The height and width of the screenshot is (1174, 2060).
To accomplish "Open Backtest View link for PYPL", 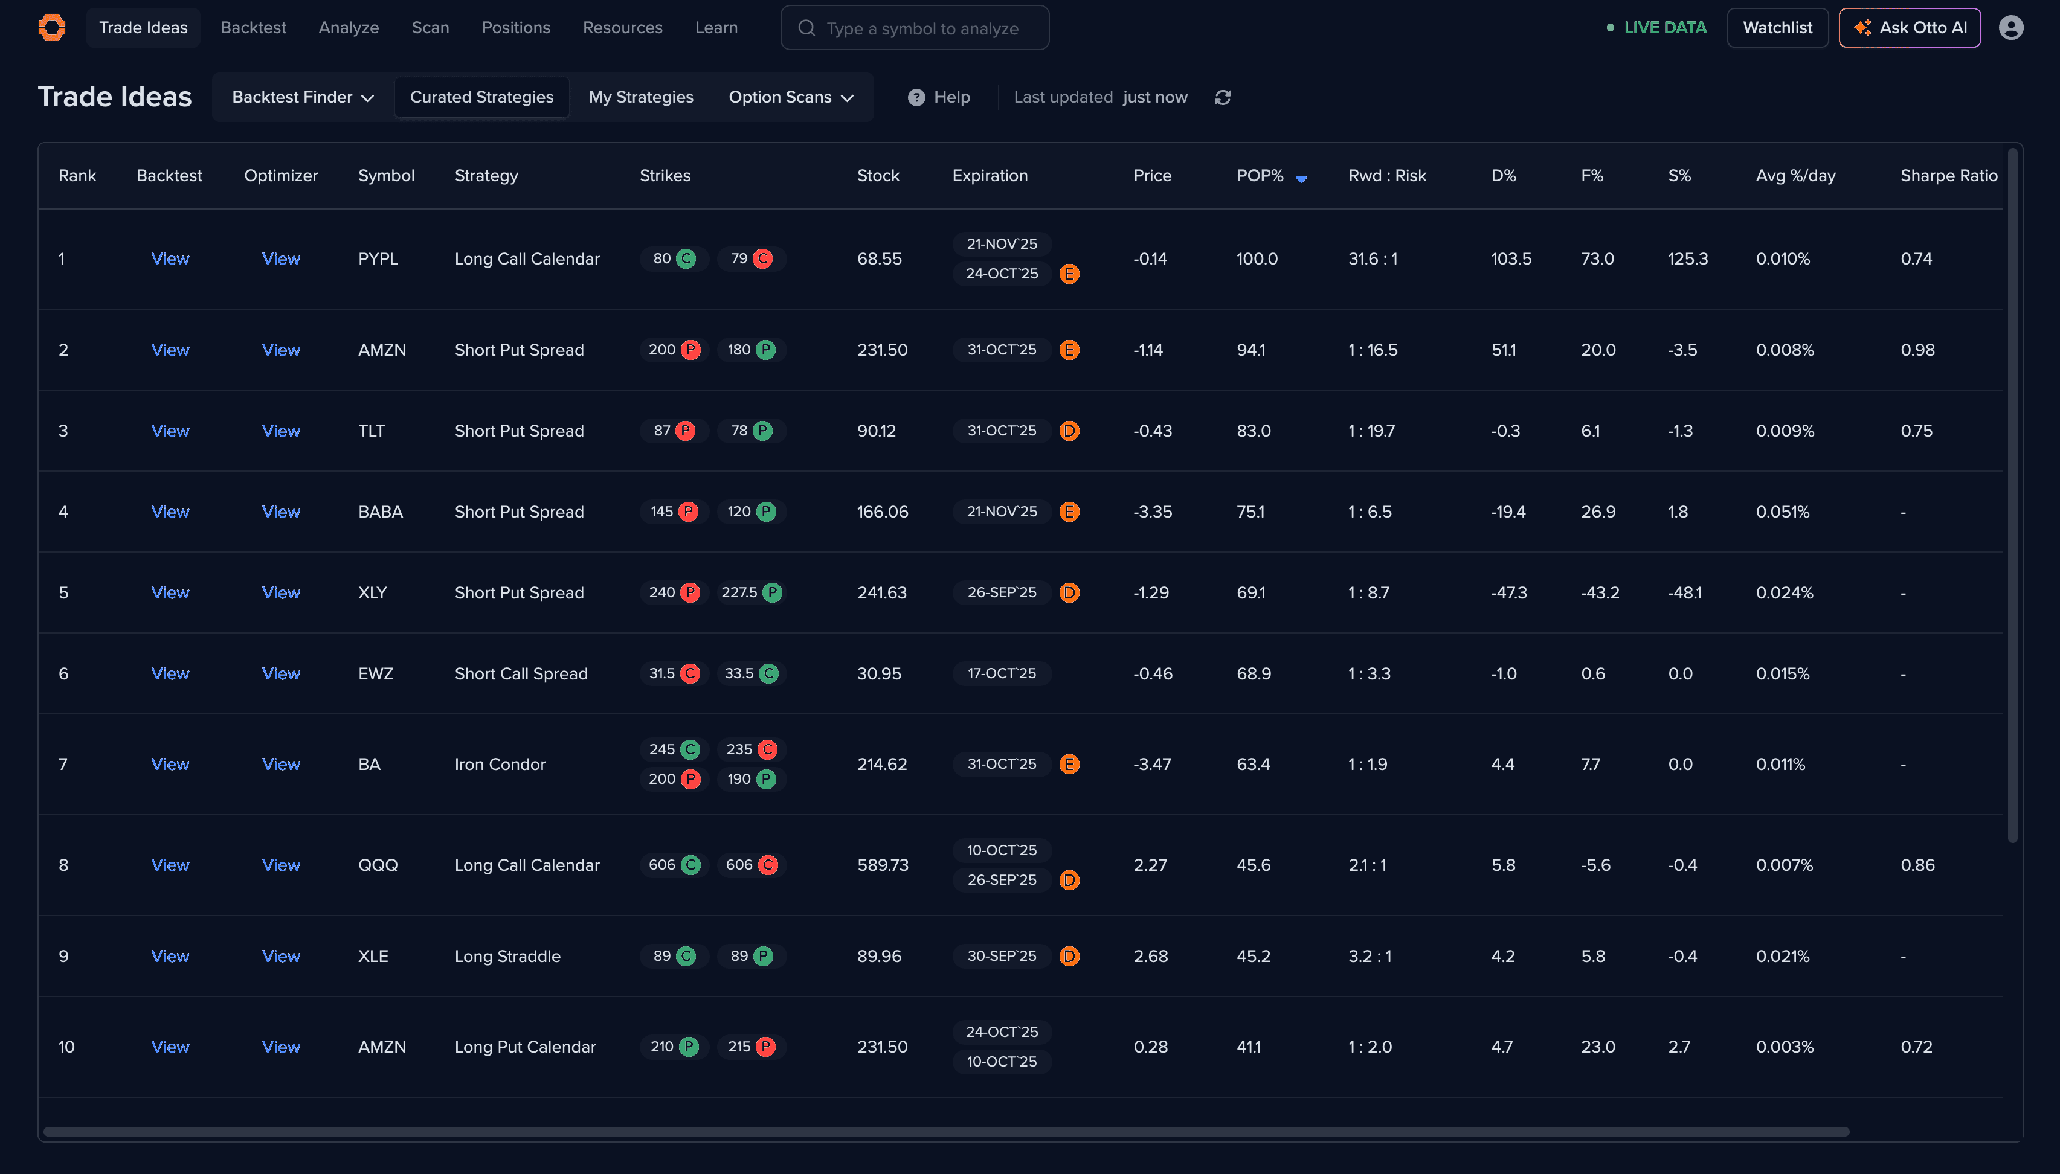I will pyautogui.click(x=170, y=259).
